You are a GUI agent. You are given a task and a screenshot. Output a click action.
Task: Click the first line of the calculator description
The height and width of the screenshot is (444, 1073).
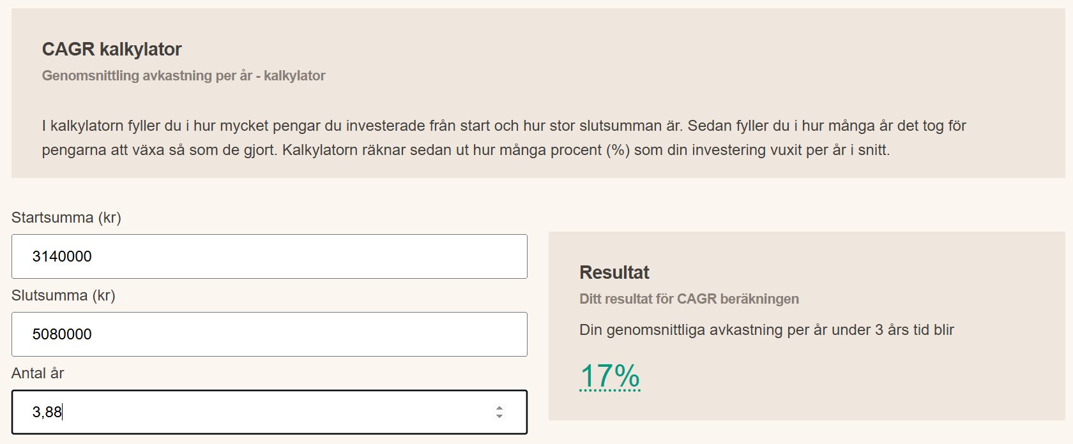click(504, 126)
